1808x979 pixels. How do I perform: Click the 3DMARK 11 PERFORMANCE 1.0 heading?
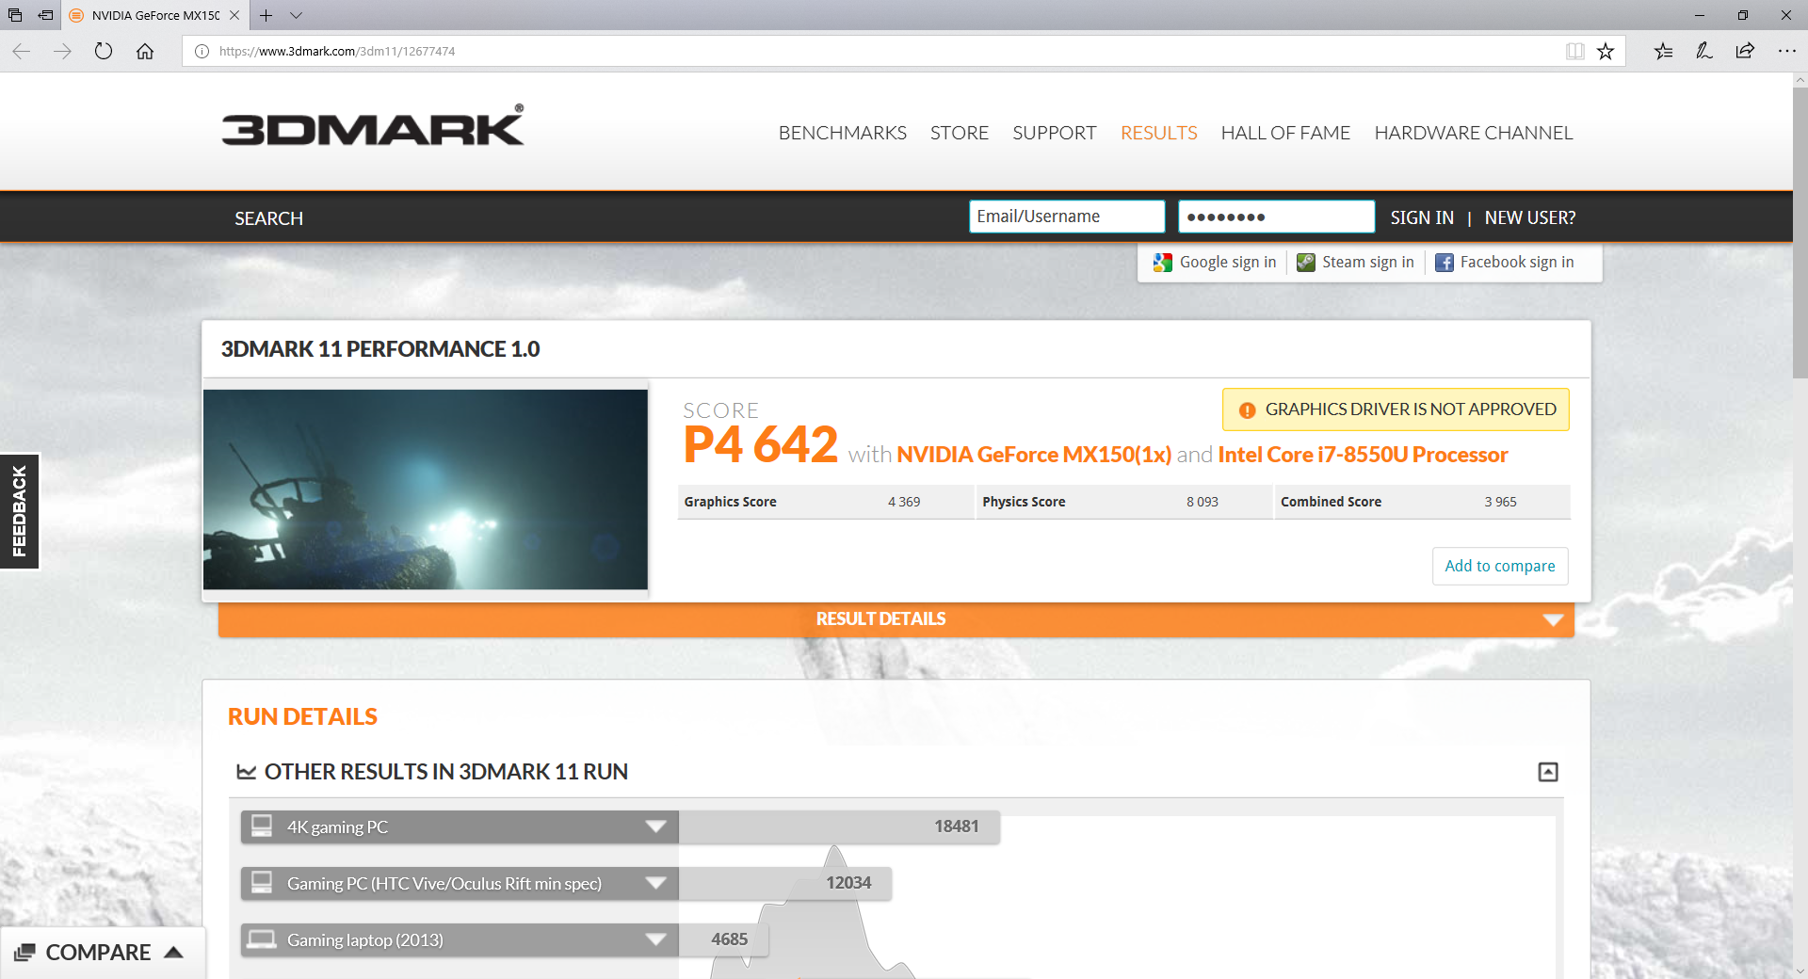pyautogui.click(x=380, y=349)
